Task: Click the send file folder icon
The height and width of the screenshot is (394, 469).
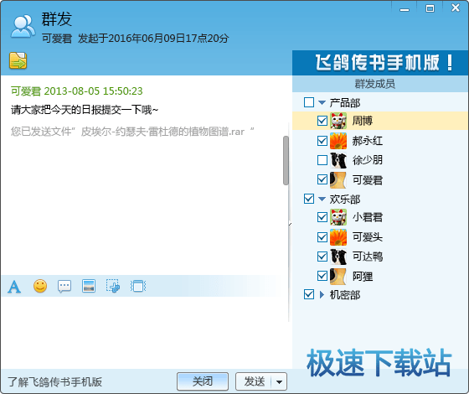Action: (18, 60)
